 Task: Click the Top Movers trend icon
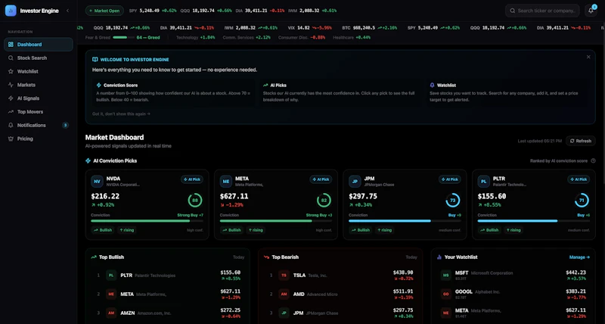coord(11,112)
